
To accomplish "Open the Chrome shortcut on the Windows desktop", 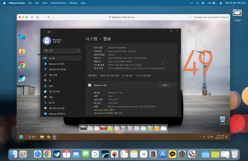I will (x=22, y=66).
